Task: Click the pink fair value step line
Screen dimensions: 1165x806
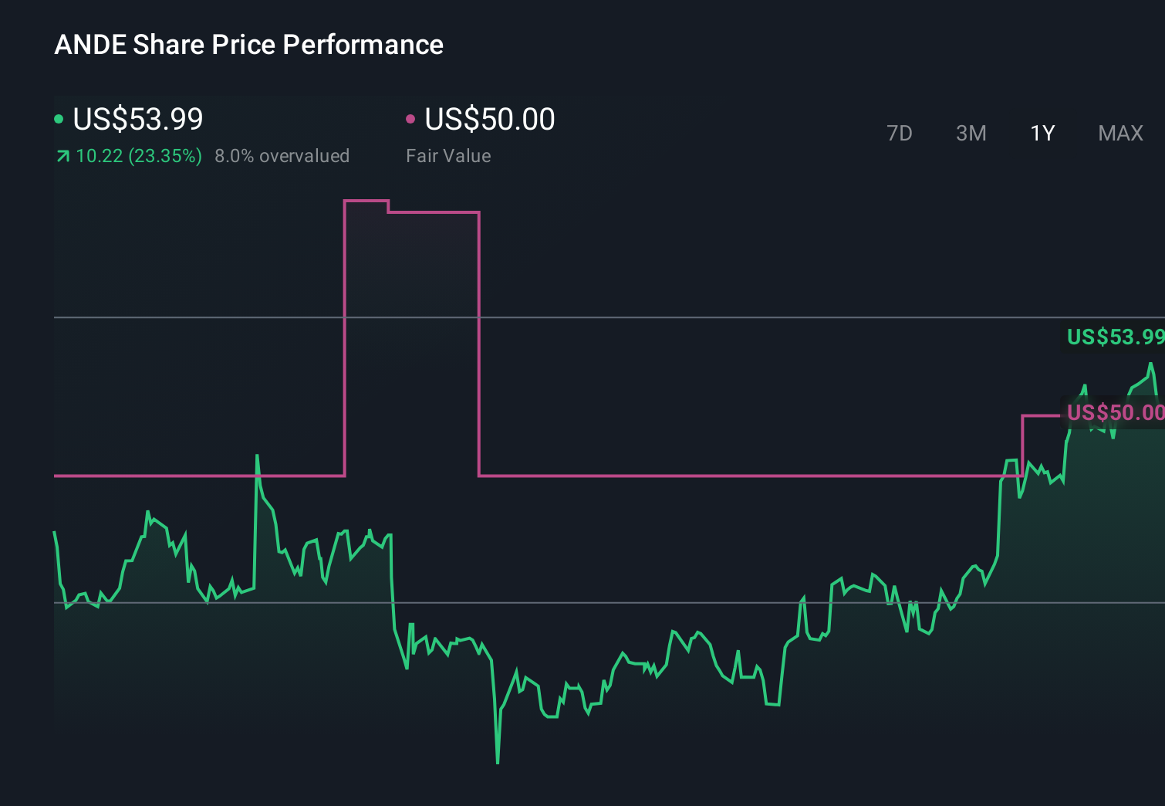Action: pos(694,476)
